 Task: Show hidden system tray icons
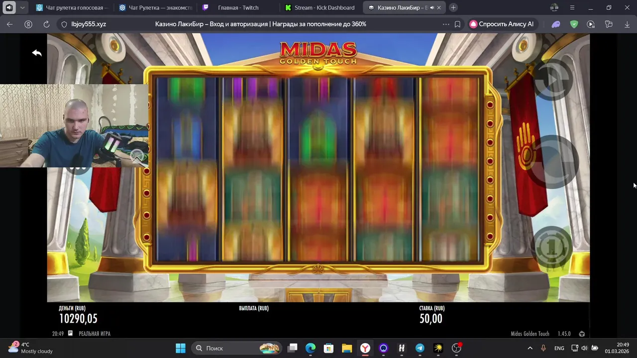click(x=530, y=348)
